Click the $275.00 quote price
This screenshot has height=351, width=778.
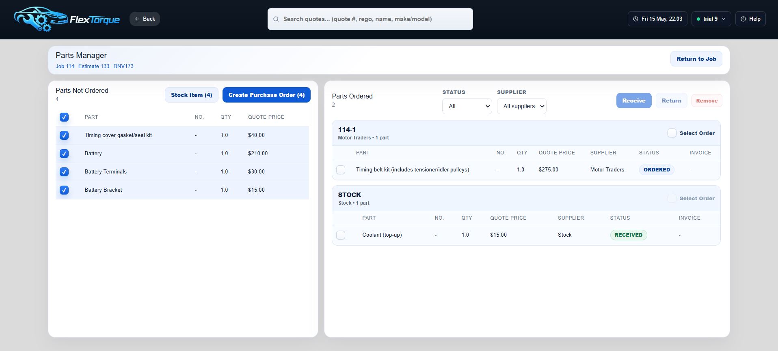pos(548,170)
